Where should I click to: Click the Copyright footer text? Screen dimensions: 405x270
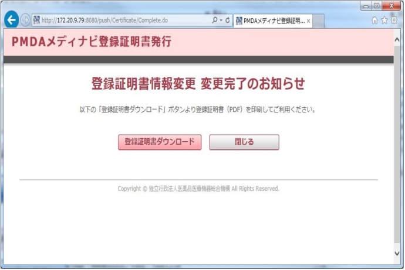198,189
